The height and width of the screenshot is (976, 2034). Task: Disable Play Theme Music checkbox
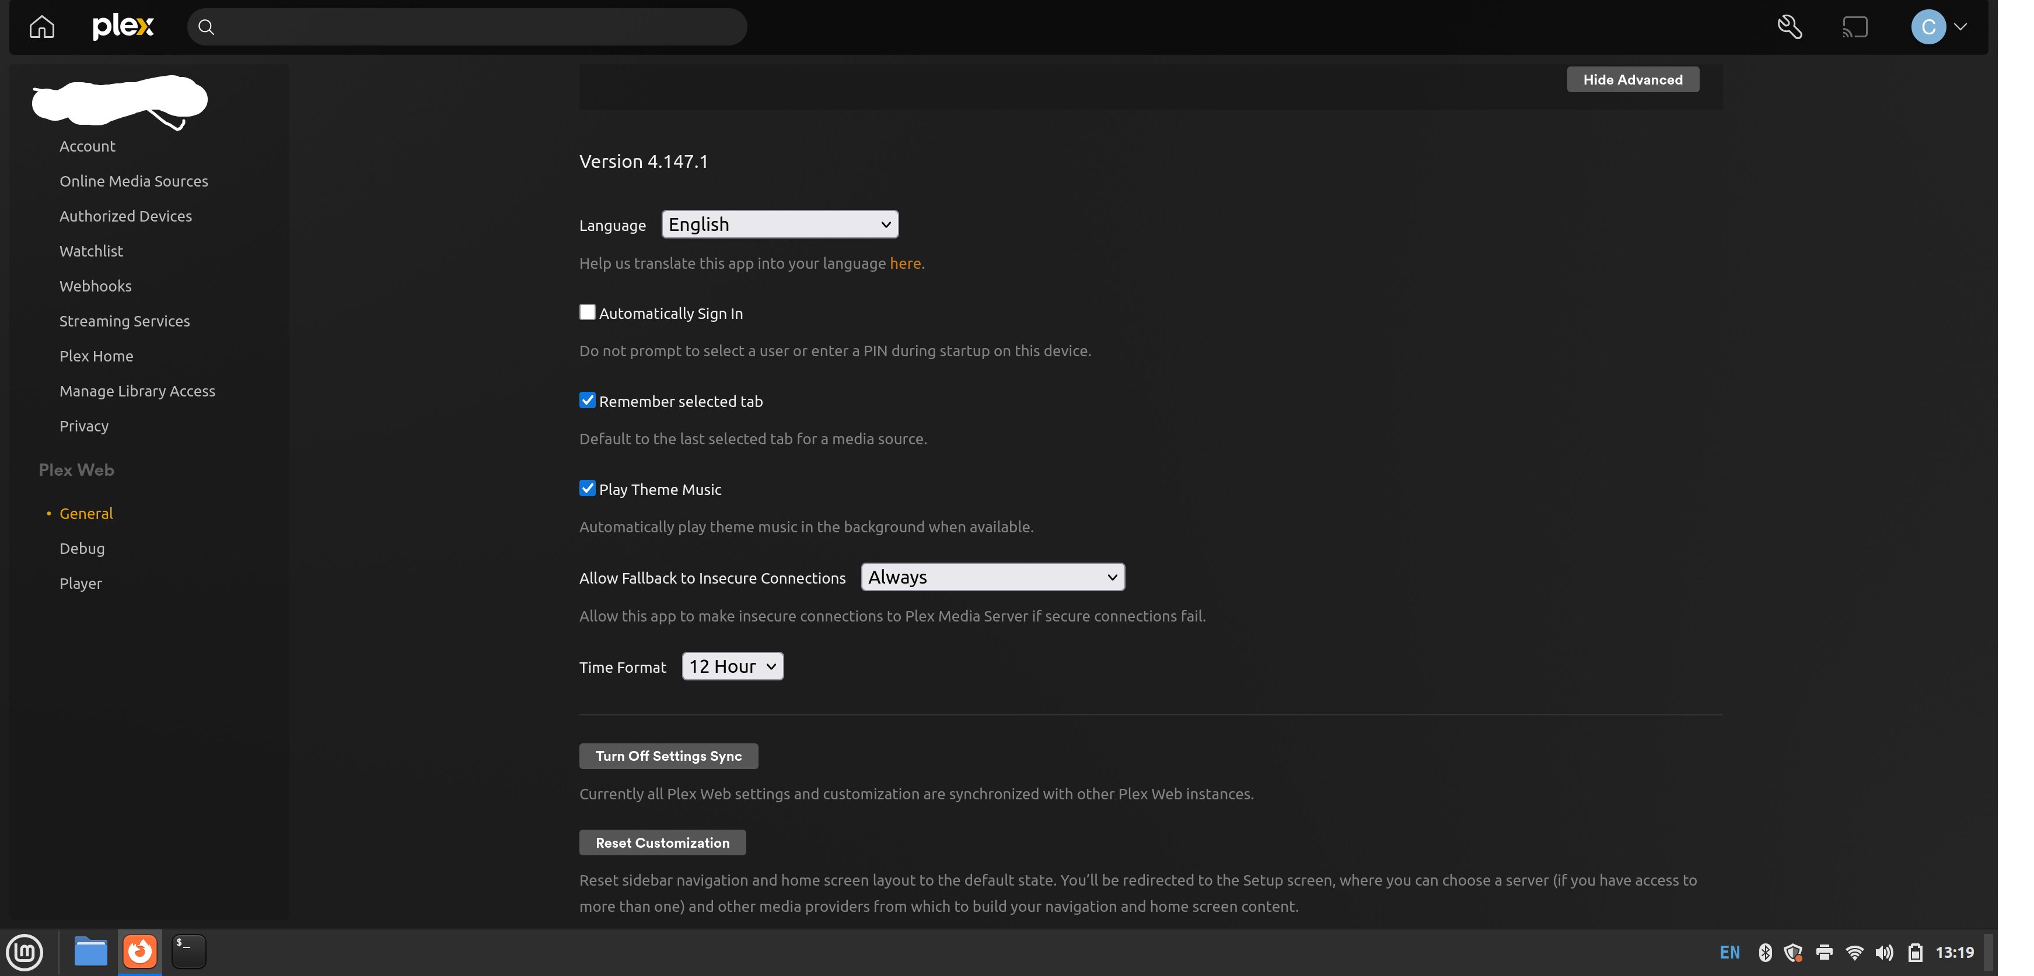click(588, 489)
